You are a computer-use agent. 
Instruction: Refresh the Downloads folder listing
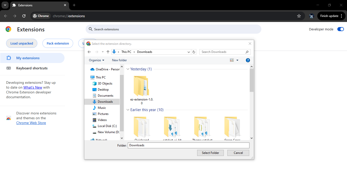pyautogui.click(x=194, y=52)
